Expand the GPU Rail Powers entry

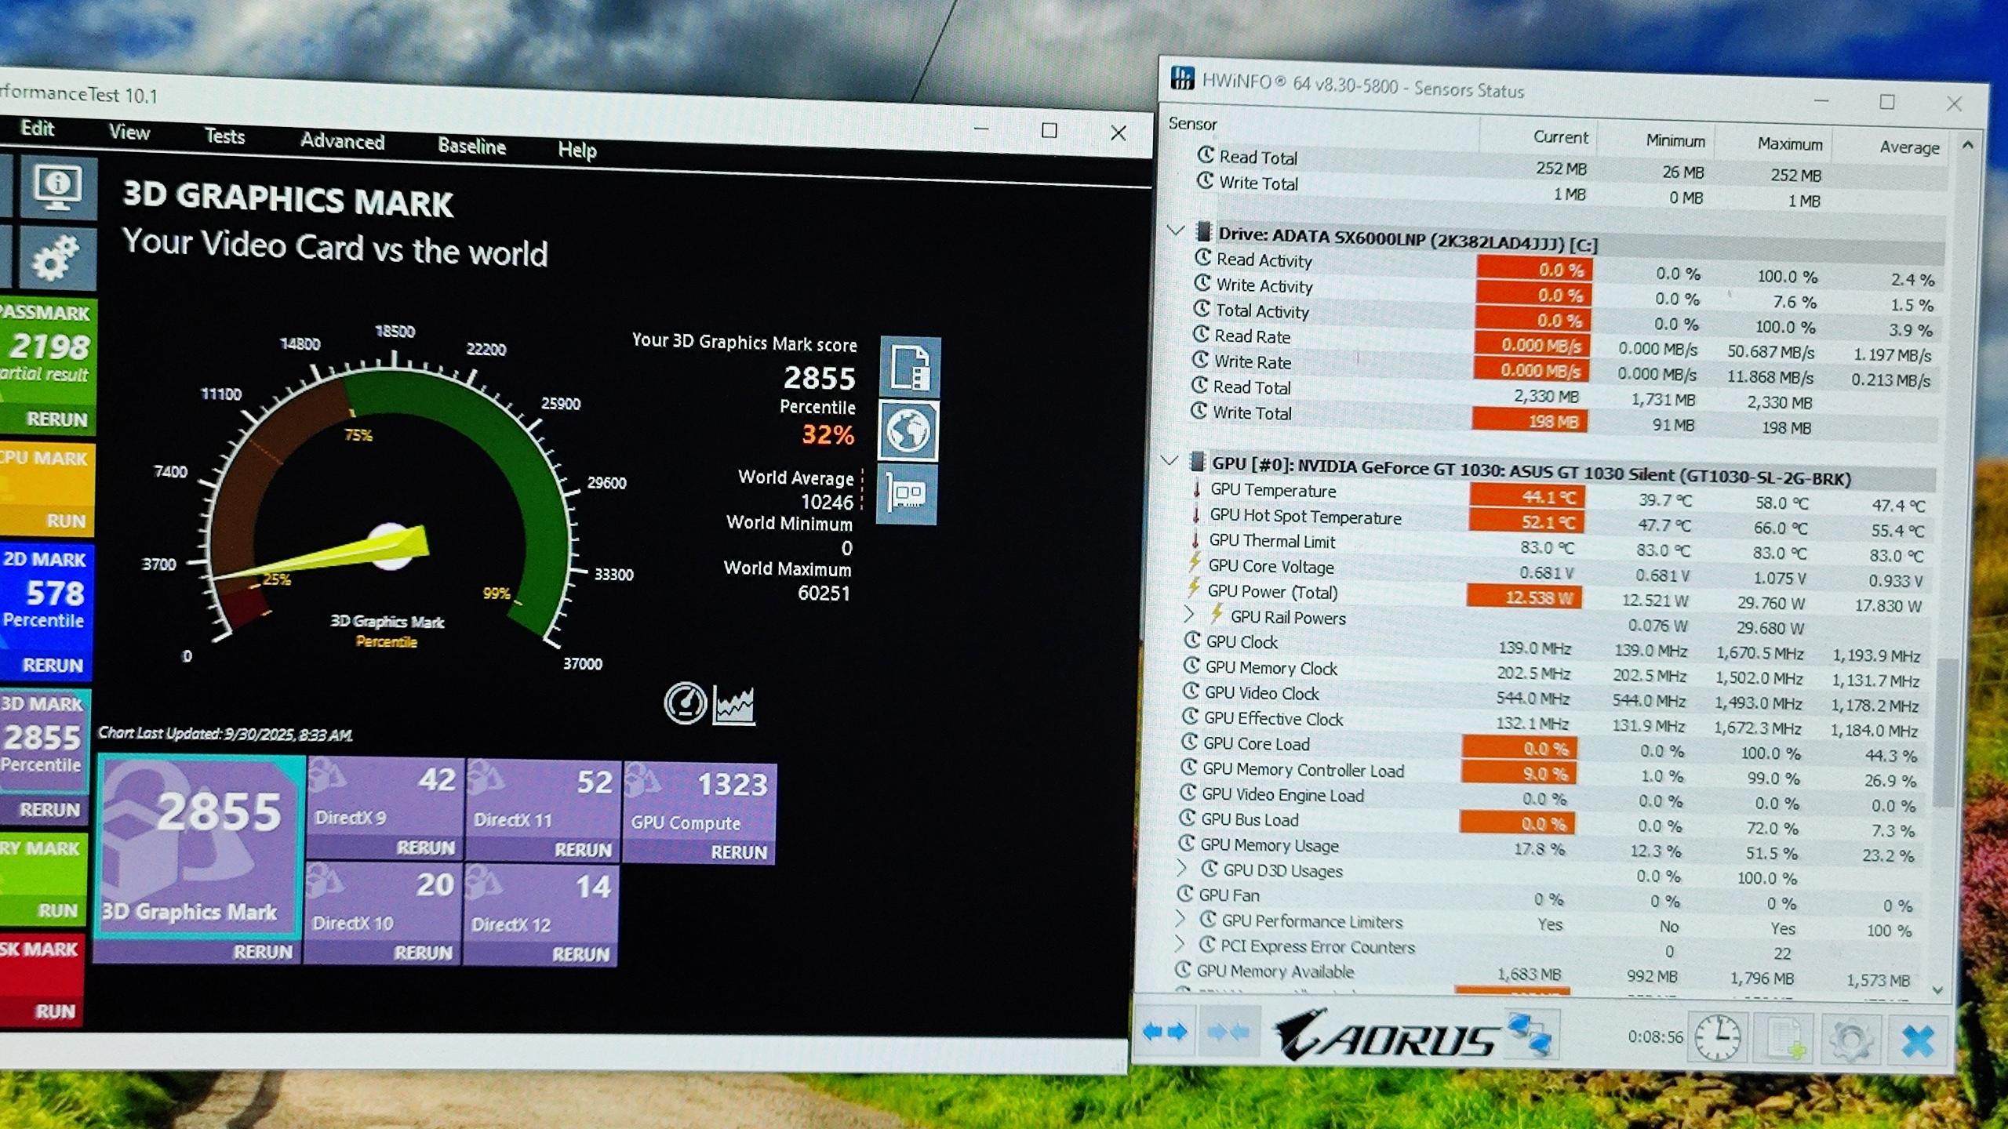click(x=1189, y=613)
